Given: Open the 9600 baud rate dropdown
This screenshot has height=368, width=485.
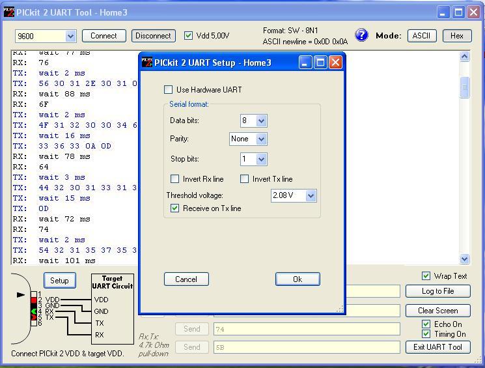Looking at the screenshot, I should coord(70,36).
